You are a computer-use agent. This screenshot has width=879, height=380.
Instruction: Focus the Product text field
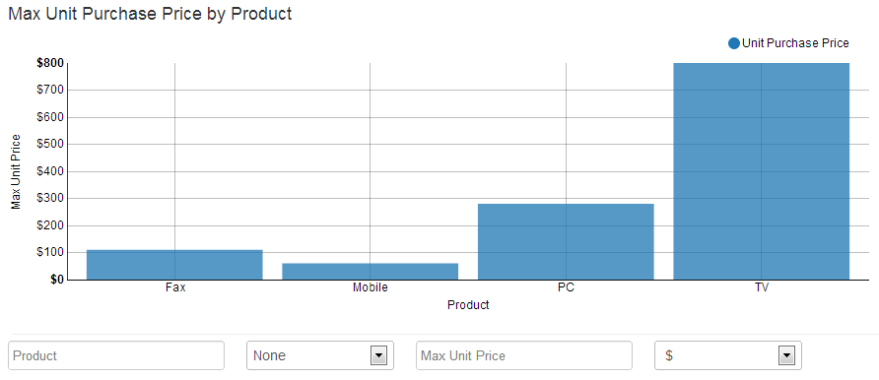(116, 355)
